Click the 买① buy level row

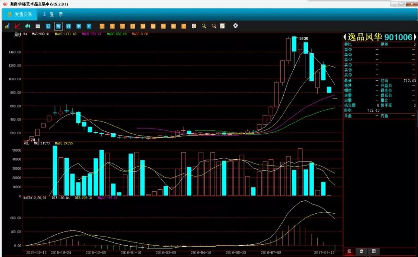tap(379, 65)
